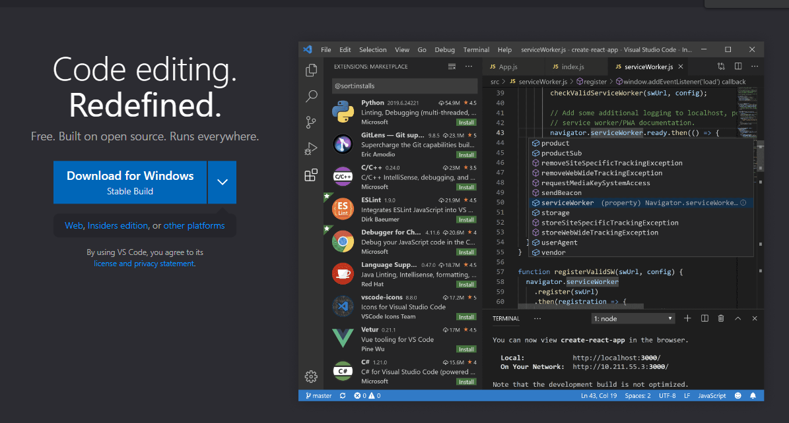Click the Vetur extension icon
This screenshot has height=423, width=789.
(x=343, y=338)
